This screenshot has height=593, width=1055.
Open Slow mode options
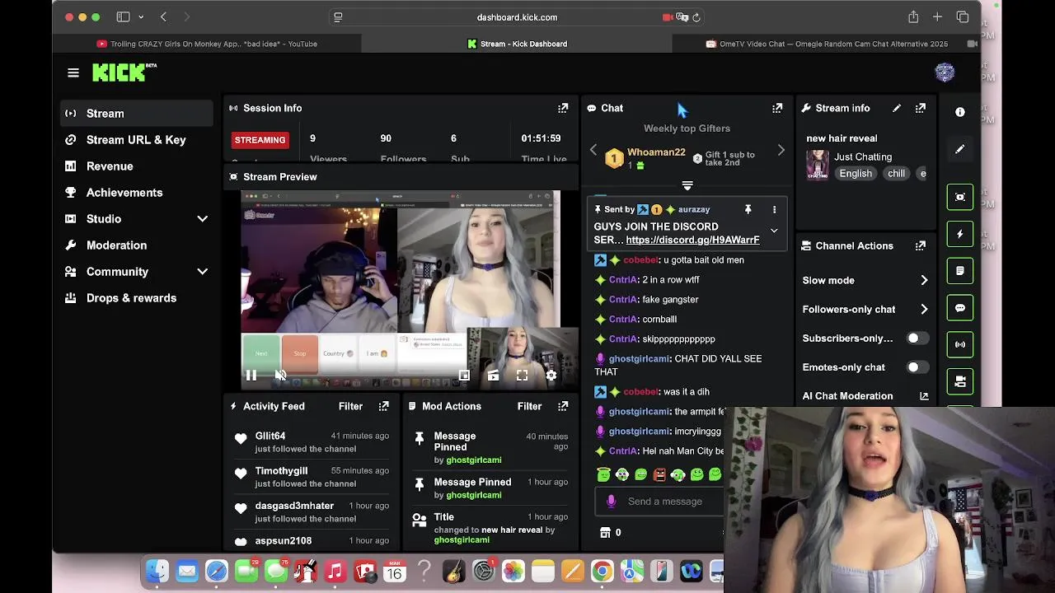coord(865,280)
